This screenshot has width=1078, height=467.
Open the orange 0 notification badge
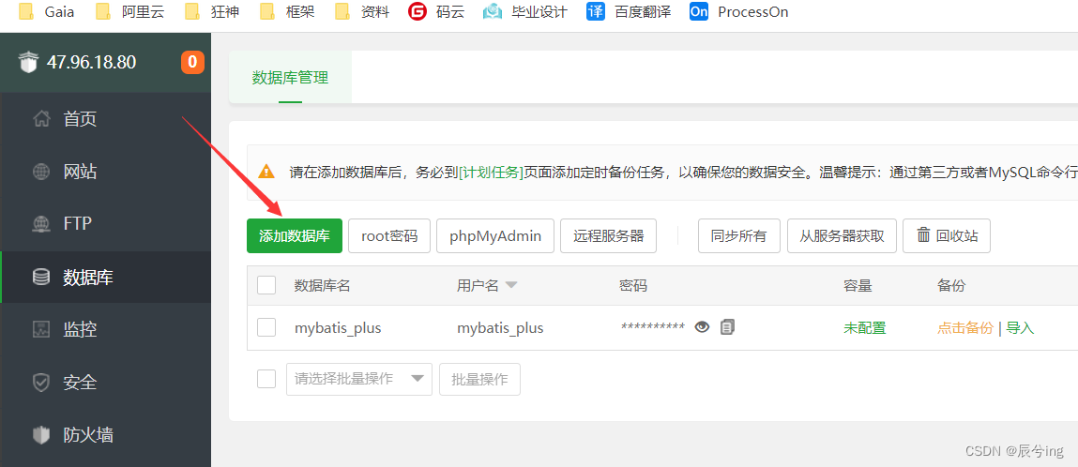tap(192, 63)
